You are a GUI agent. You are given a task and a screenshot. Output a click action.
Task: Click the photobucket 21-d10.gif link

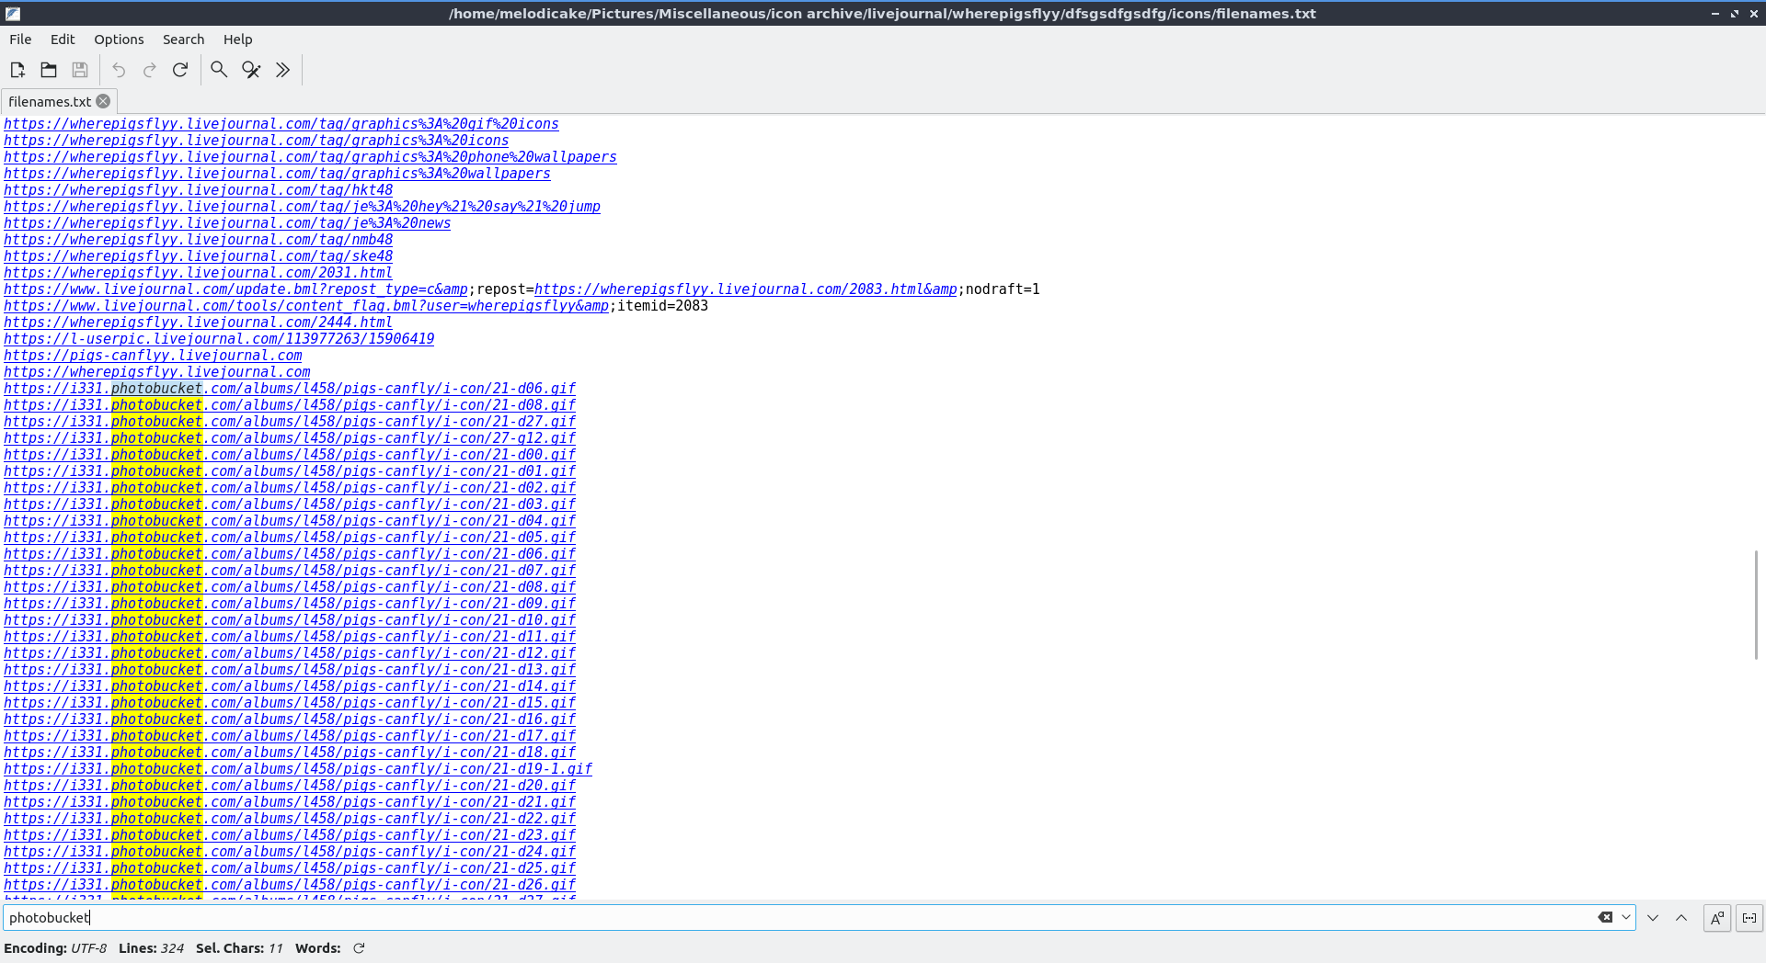click(x=290, y=620)
